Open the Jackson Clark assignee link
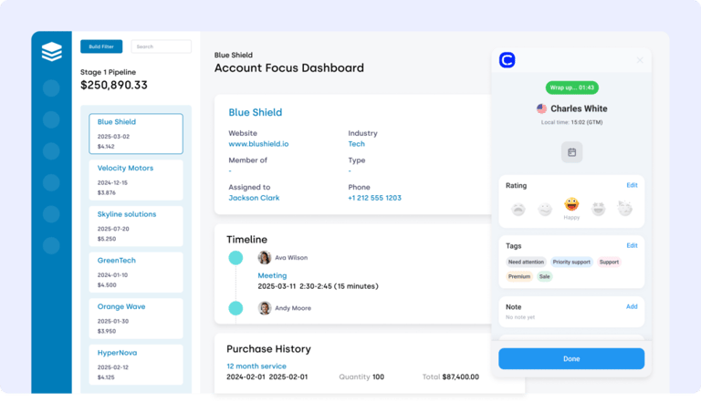The width and height of the screenshot is (701, 402). (x=254, y=198)
